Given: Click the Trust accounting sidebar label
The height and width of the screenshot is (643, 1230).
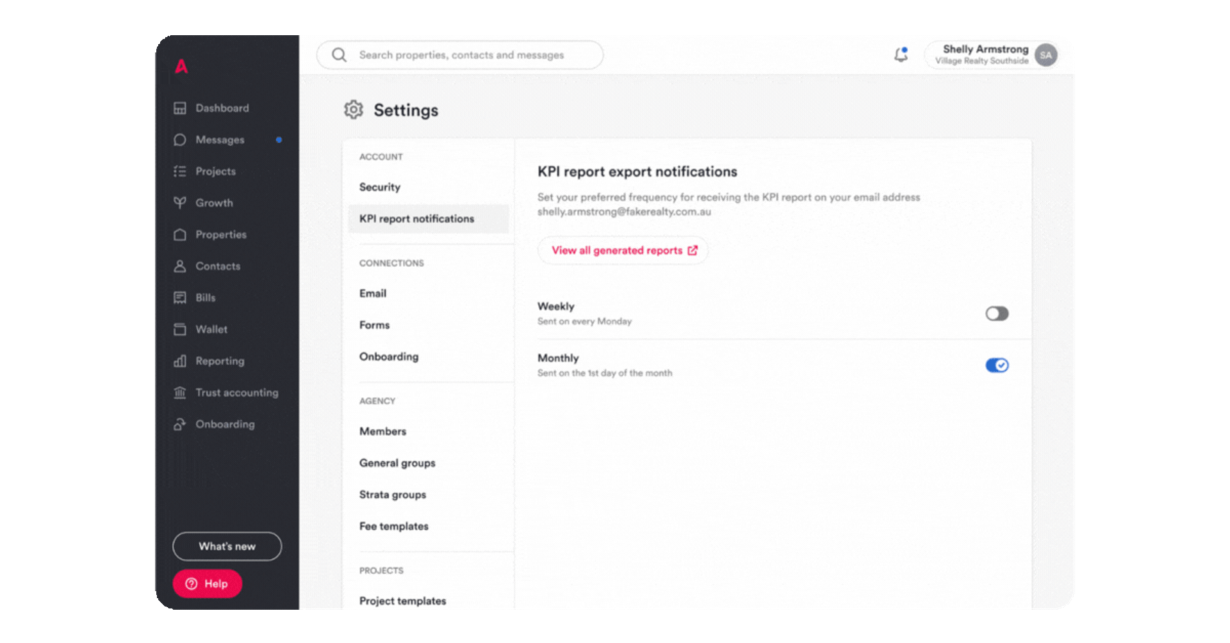Looking at the screenshot, I should pyautogui.click(x=237, y=393).
